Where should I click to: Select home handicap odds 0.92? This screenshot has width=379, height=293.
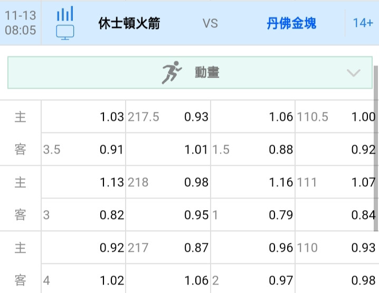[x=112, y=248]
